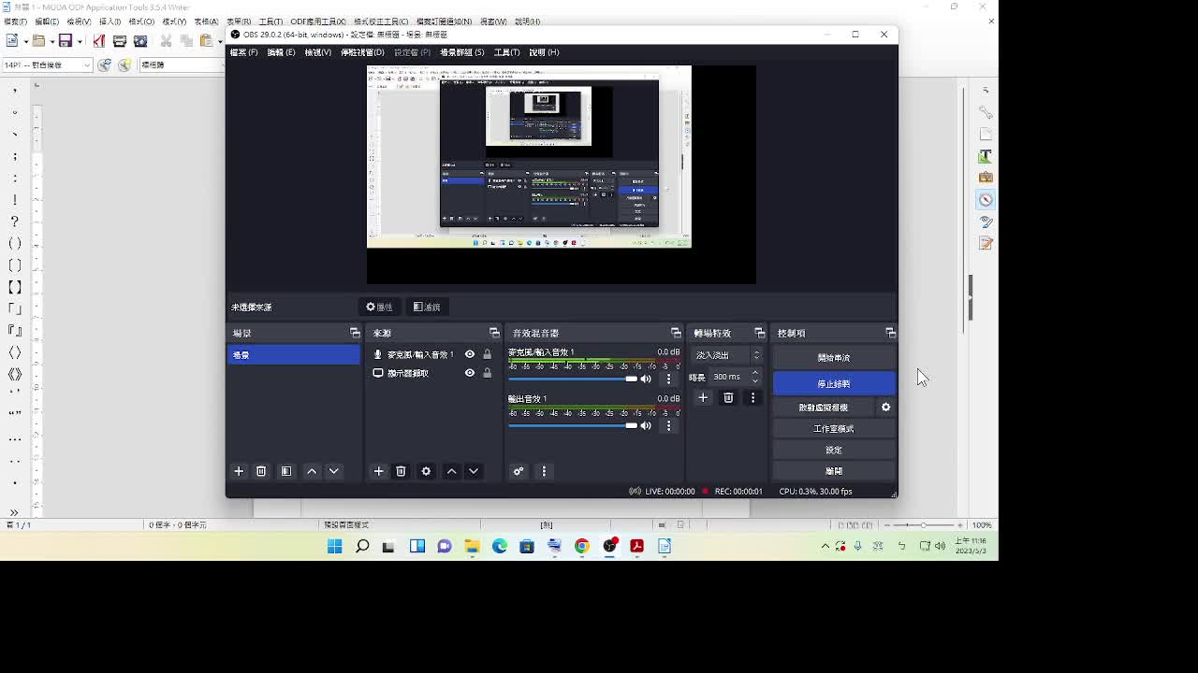Increase transition duration with the up stepper

click(755, 373)
